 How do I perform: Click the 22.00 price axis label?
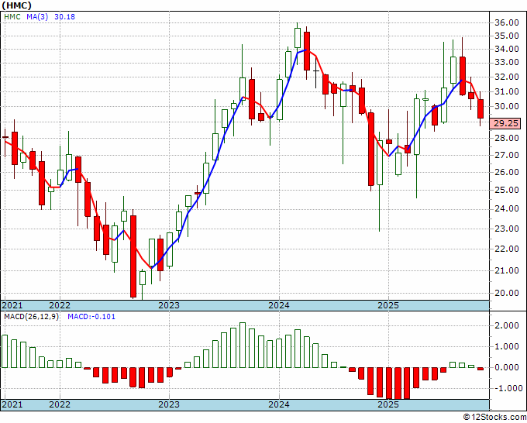click(x=507, y=249)
